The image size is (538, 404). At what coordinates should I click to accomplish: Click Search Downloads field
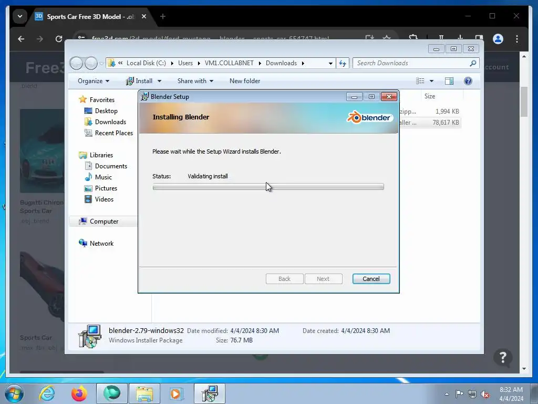[416, 63]
